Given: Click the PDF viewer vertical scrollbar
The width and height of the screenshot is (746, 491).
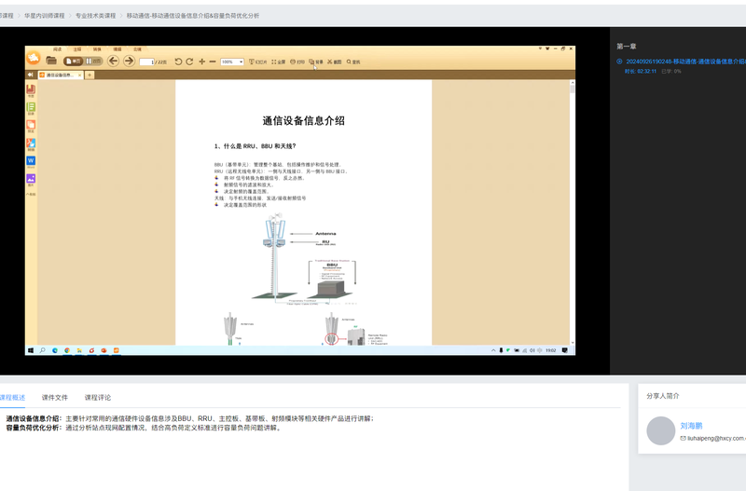Looking at the screenshot, I should [x=573, y=212].
